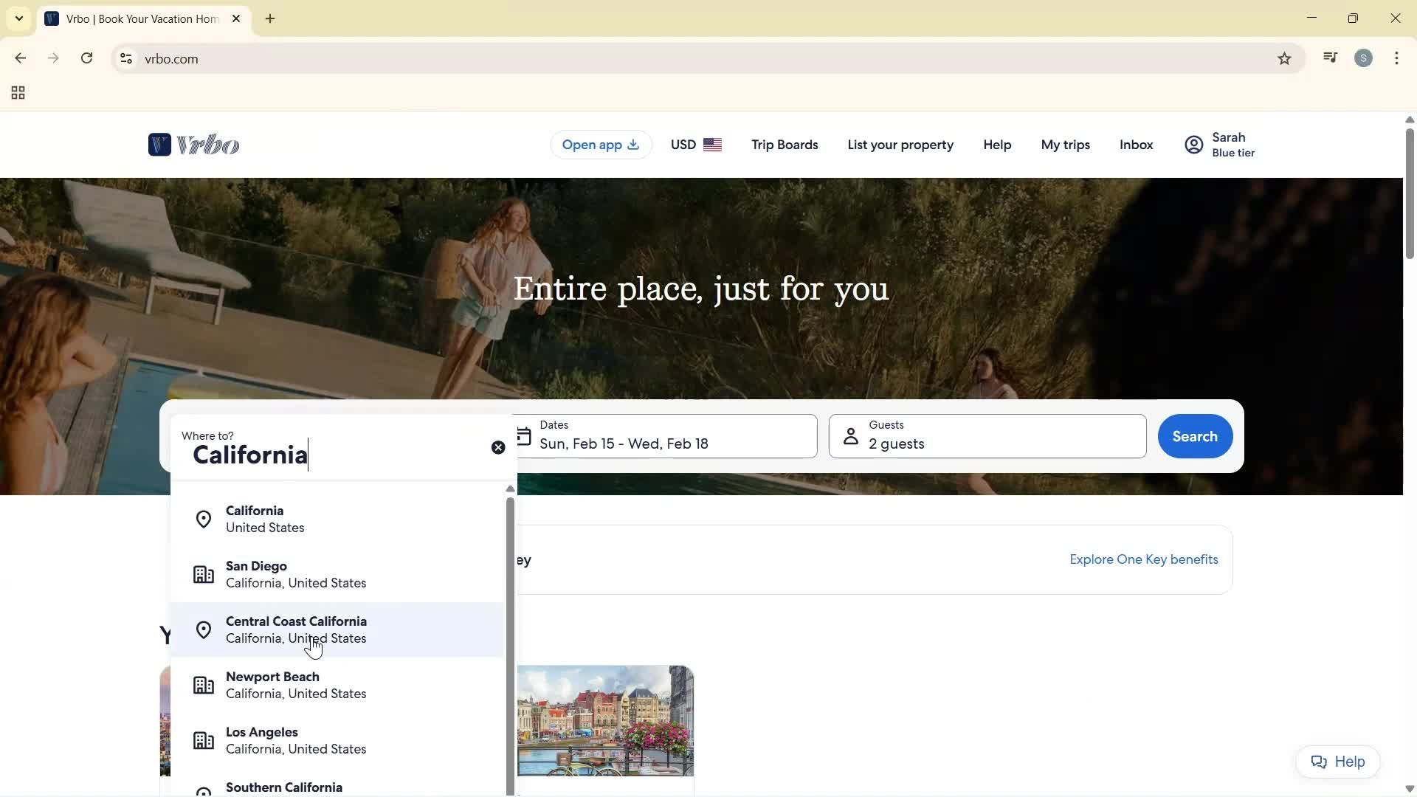Open the media controls icon in the toolbar
Image resolution: width=1417 pixels, height=797 pixels.
(x=1330, y=58)
